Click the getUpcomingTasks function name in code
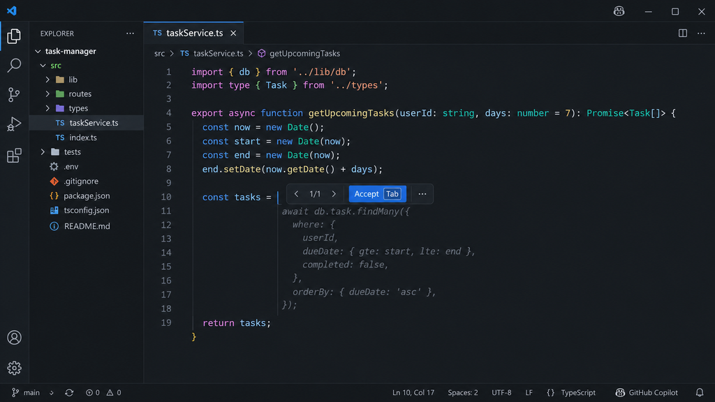The image size is (715, 402). (351, 113)
